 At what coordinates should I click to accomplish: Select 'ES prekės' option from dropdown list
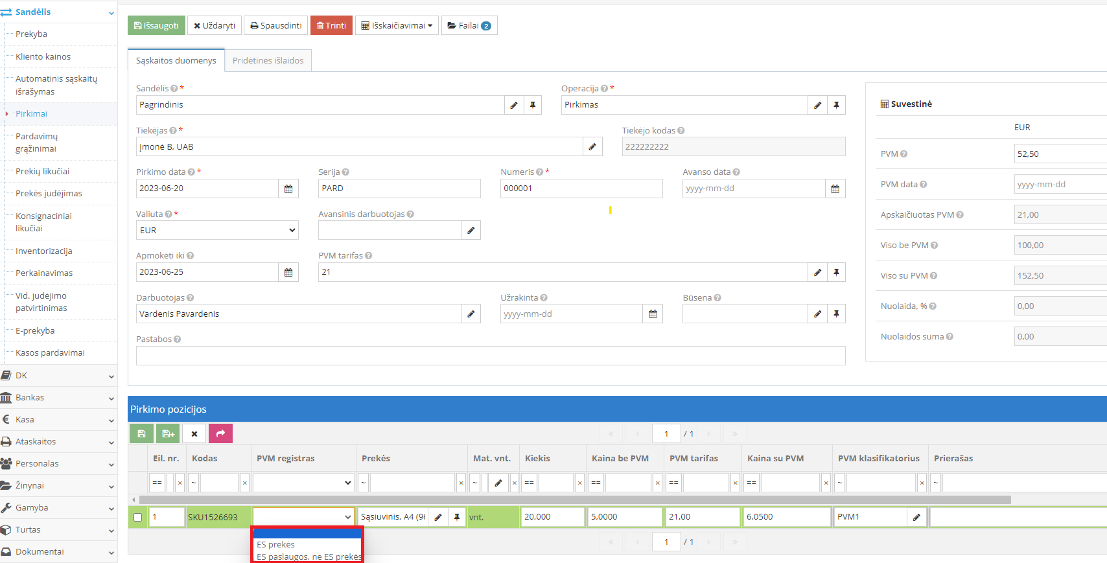276,544
